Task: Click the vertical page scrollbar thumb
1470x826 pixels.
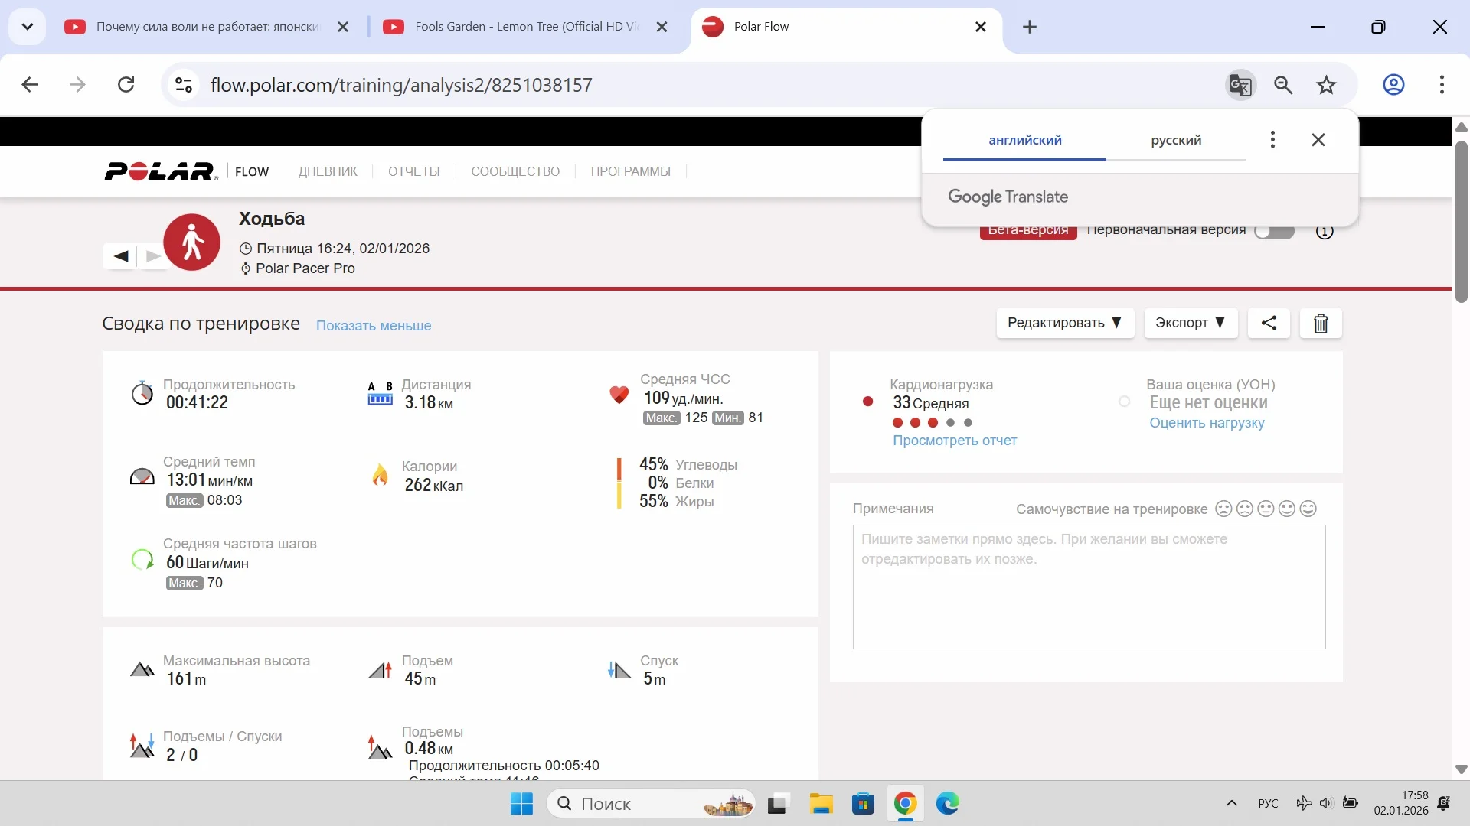Action: pos(1461,222)
